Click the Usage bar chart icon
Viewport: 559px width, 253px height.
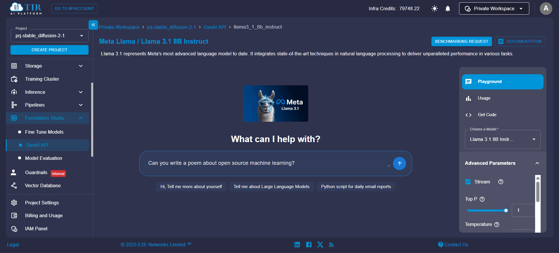point(468,98)
